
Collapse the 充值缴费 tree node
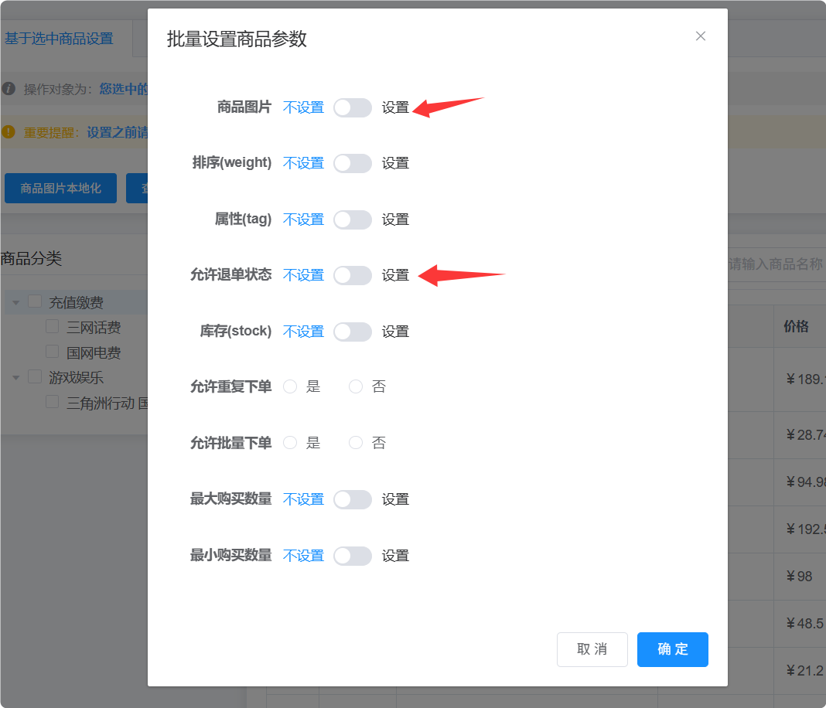[x=15, y=301]
